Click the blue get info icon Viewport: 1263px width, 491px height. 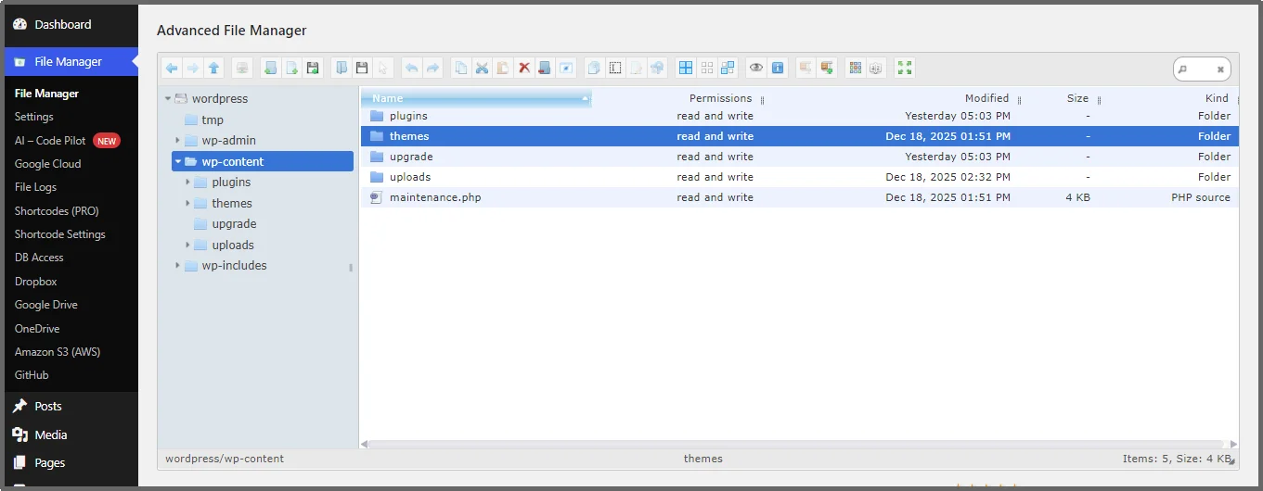click(x=778, y=68)
